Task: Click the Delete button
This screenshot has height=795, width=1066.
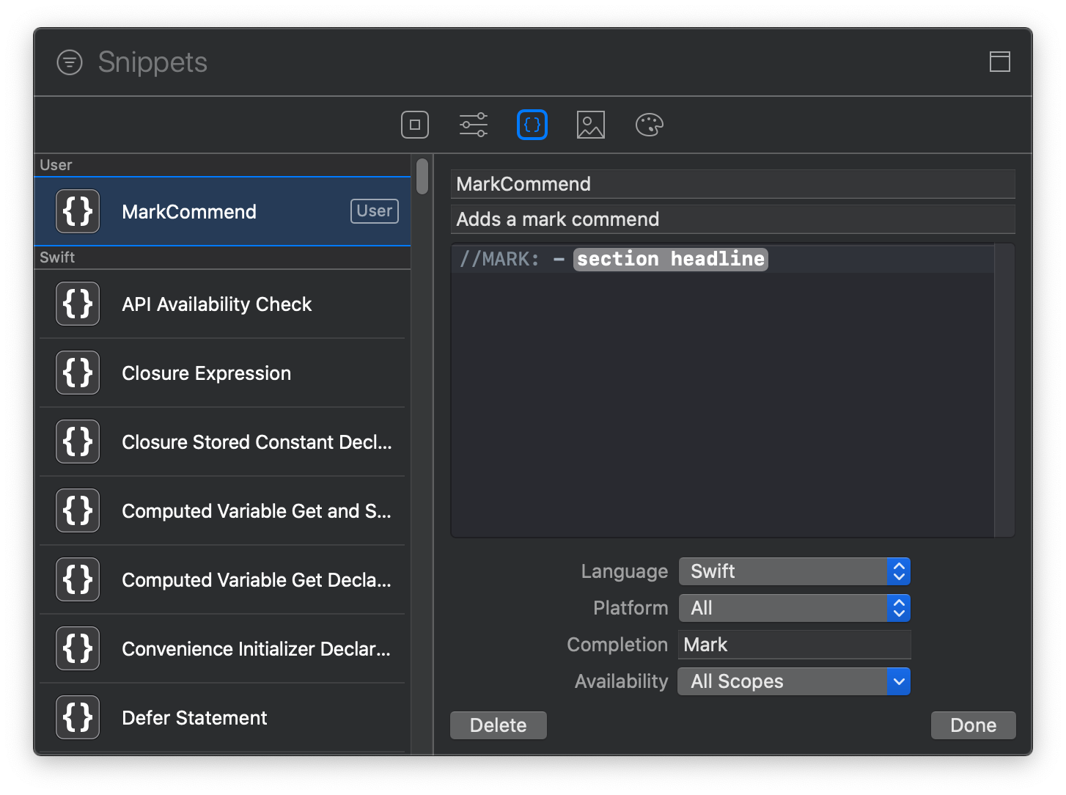Action: coord(498,725)
